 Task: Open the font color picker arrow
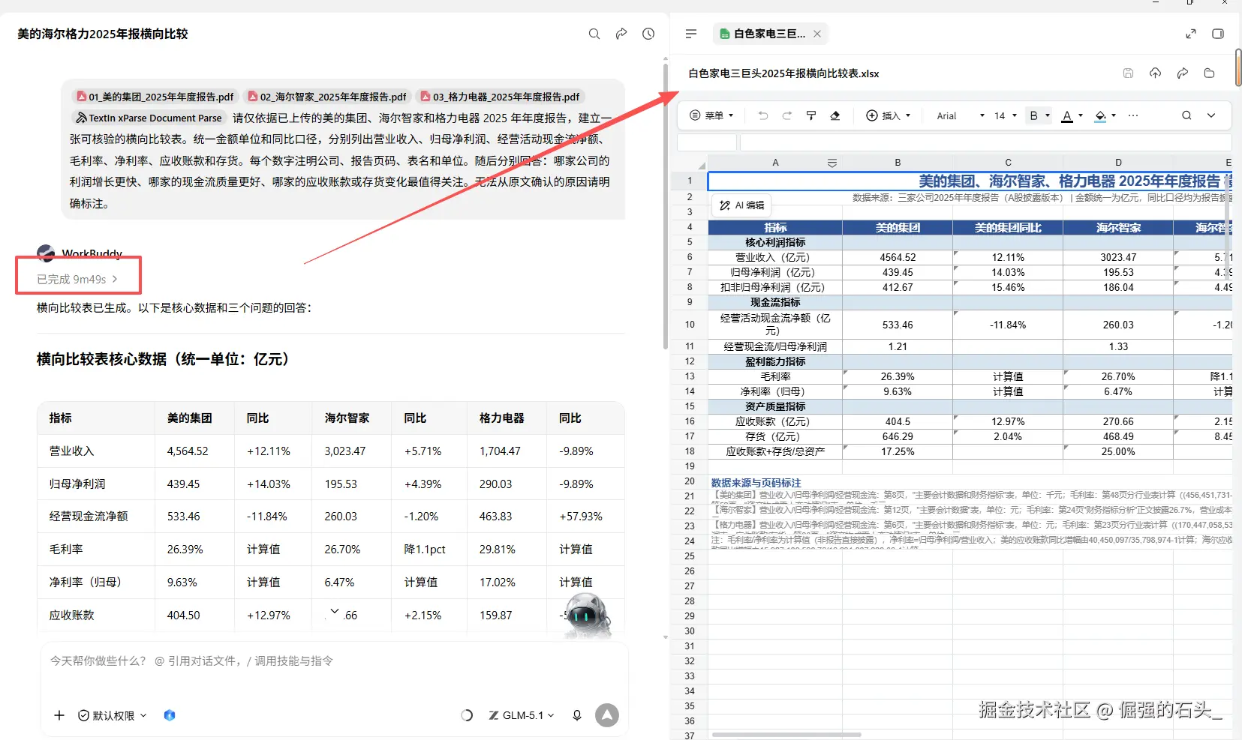point(1081,115)
